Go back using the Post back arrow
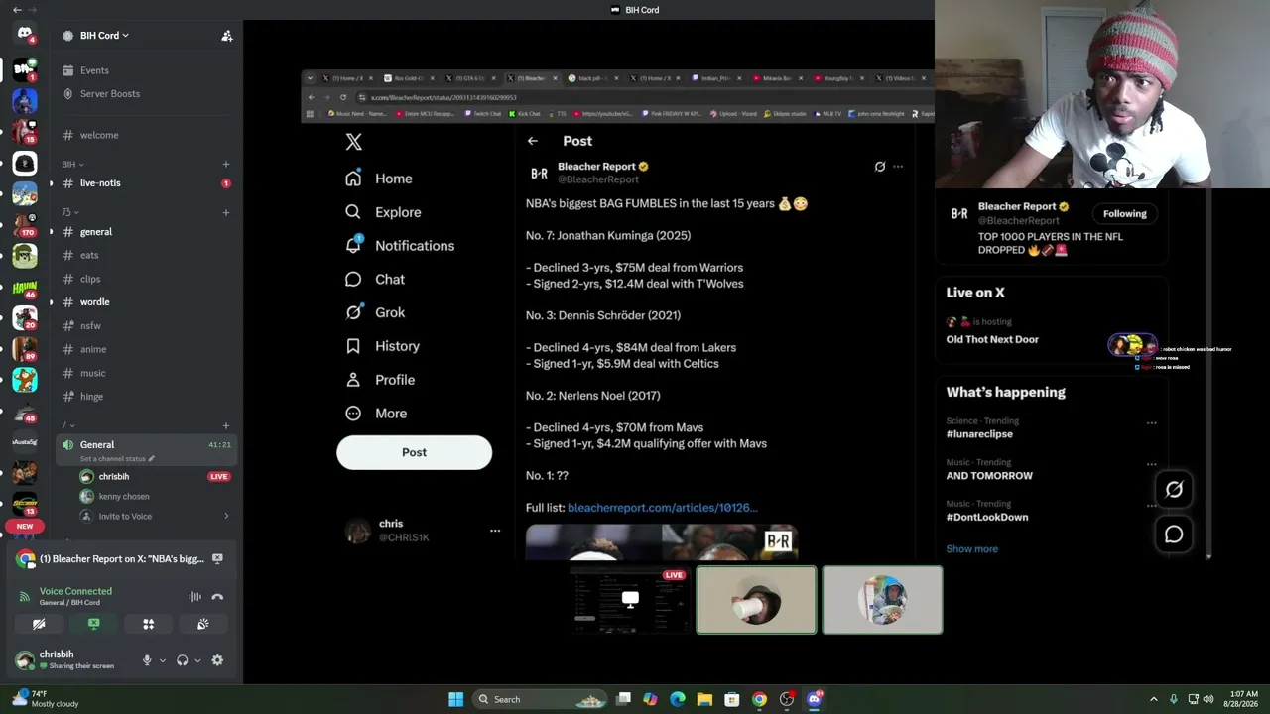Viewport: 1270px width, 714px height. pos(533,141)
